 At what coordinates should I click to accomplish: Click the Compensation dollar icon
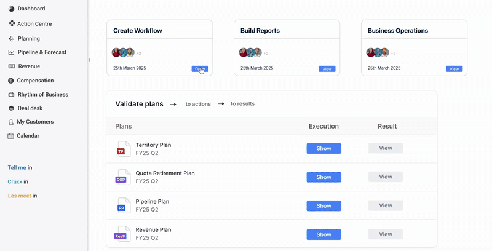[x=11, y=81]
